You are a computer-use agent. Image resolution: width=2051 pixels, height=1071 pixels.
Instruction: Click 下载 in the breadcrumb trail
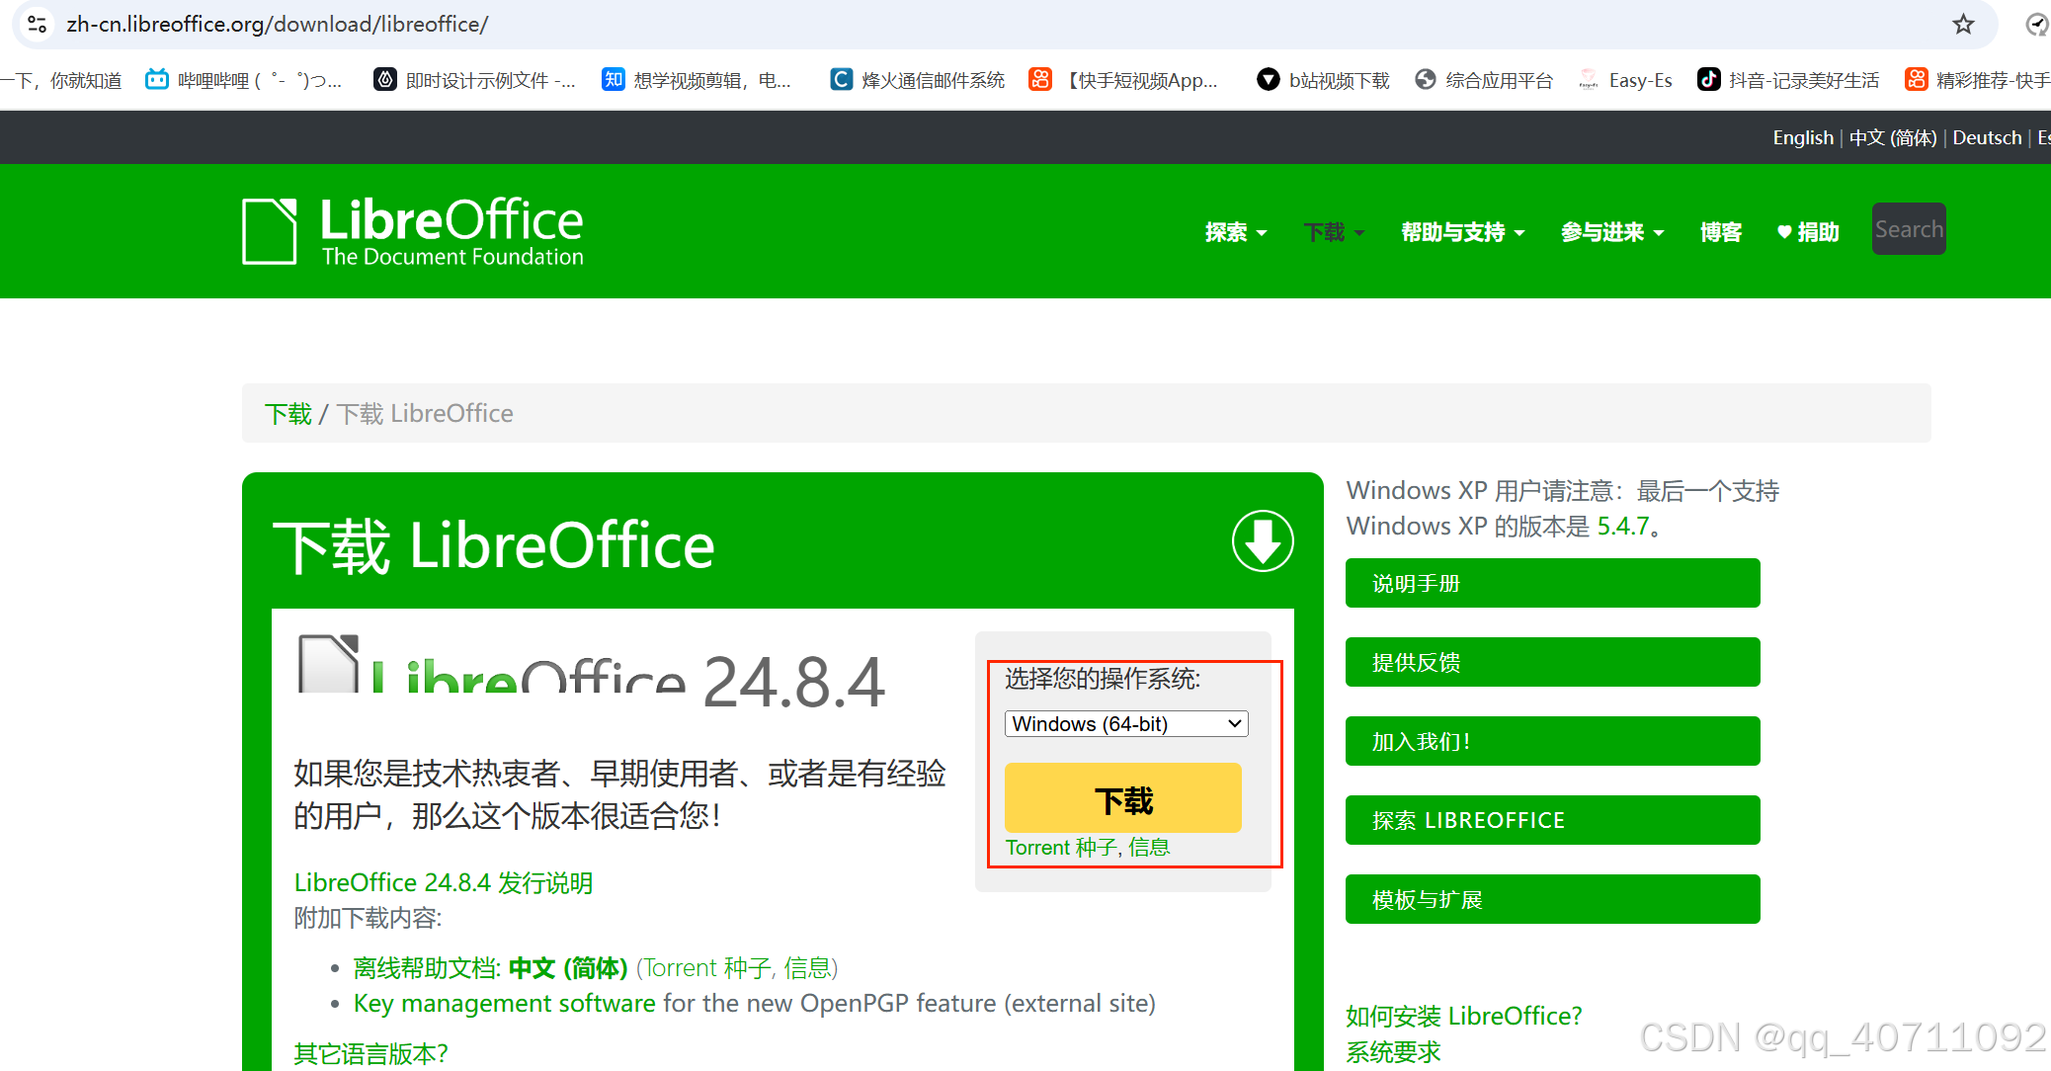pyautogui.click(x=288, y=413)
